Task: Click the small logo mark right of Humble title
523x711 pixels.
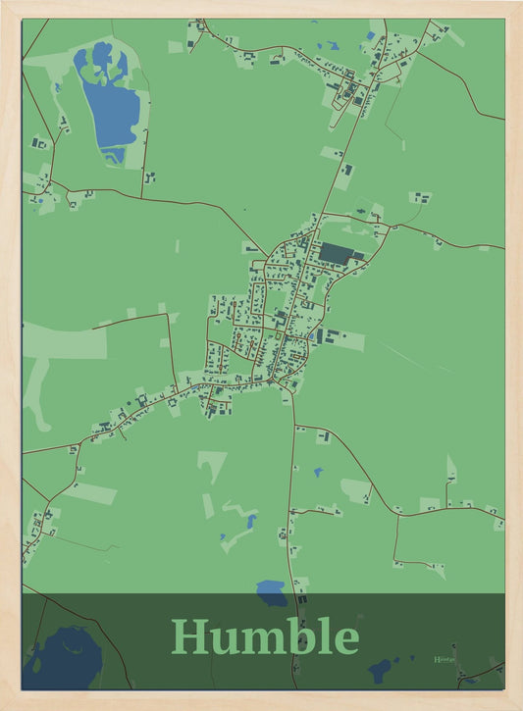Action: [x=445, y=659]
